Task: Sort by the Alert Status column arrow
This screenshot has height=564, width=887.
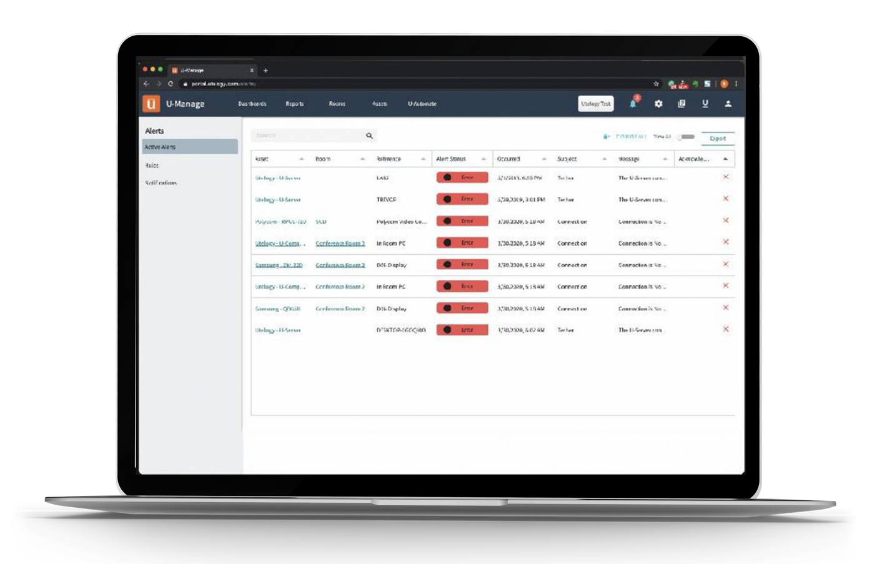Action: click(x=483, y=159)
